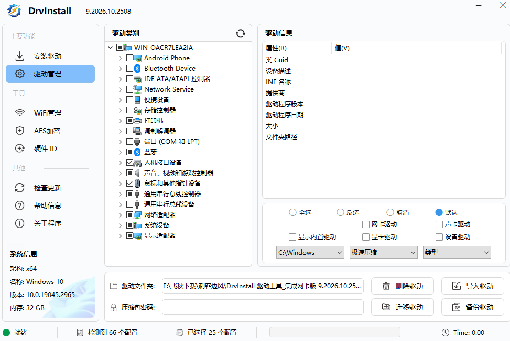This screenshot has width=510, height=341.
Task: Open AES加密 in the sidebar
Action: coord(50,131)
